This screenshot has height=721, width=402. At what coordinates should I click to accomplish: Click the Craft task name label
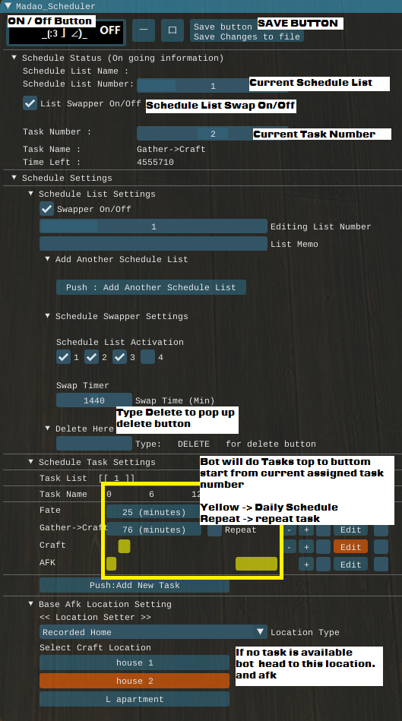(52, 545)
